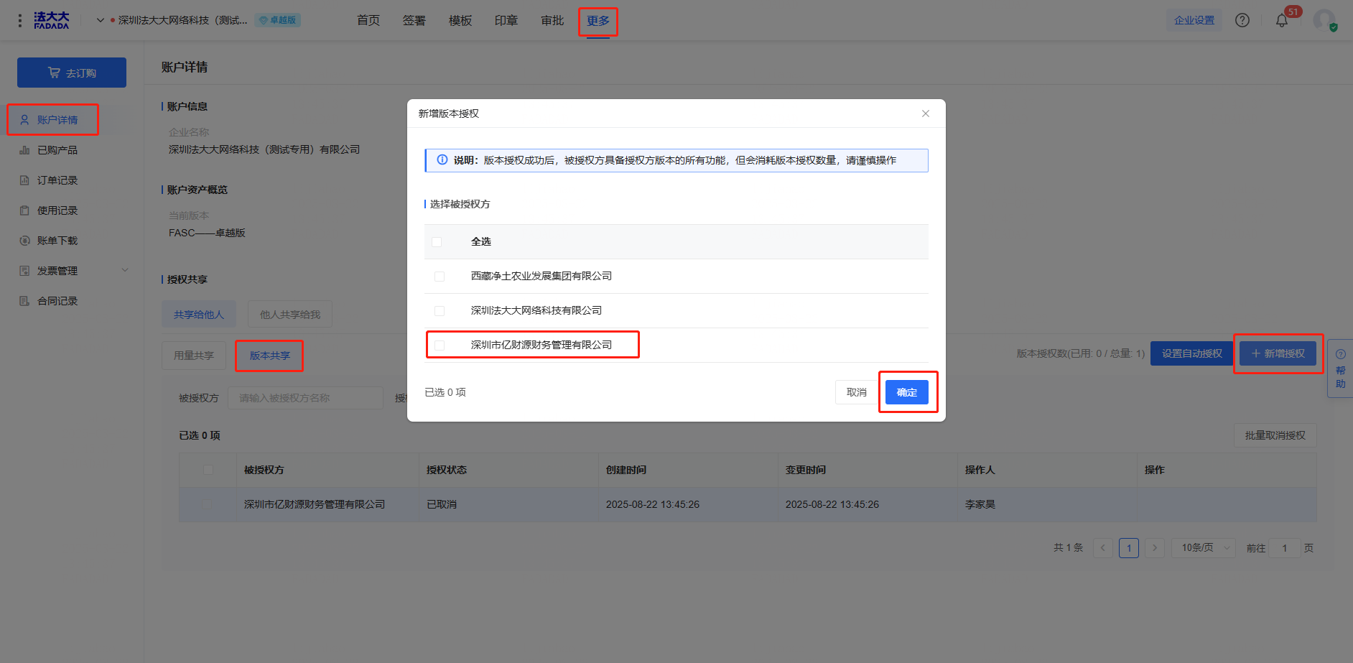Open the 印章 top navigation tab
This screenshot has width=1353, height=663.
(x=506, y=20)
